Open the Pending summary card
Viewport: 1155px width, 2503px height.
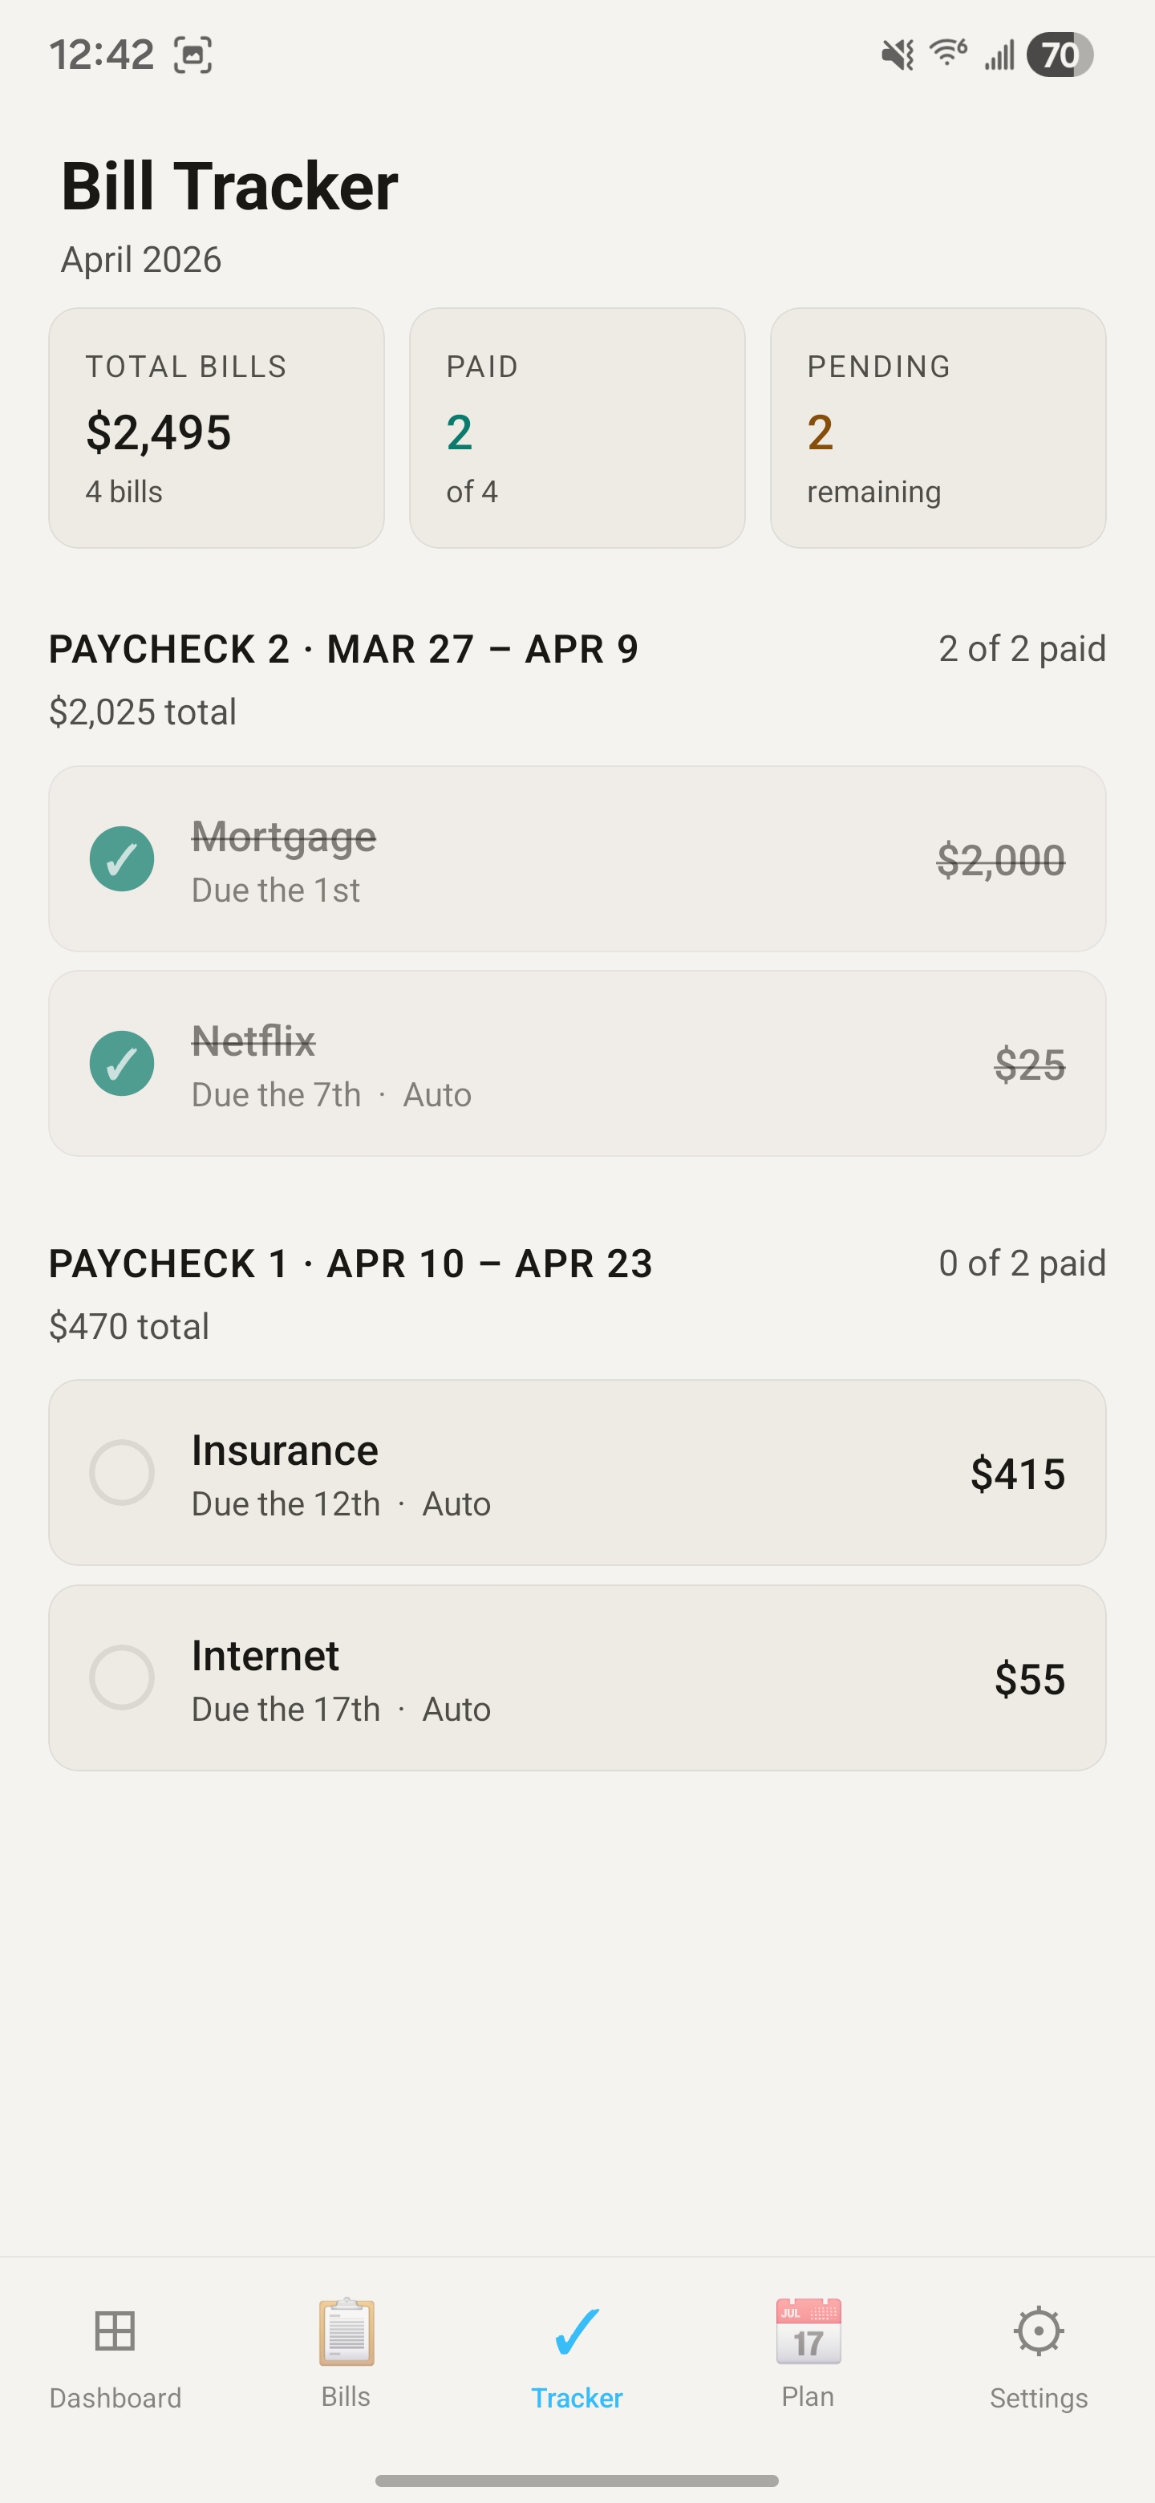(x=938, y=428)
